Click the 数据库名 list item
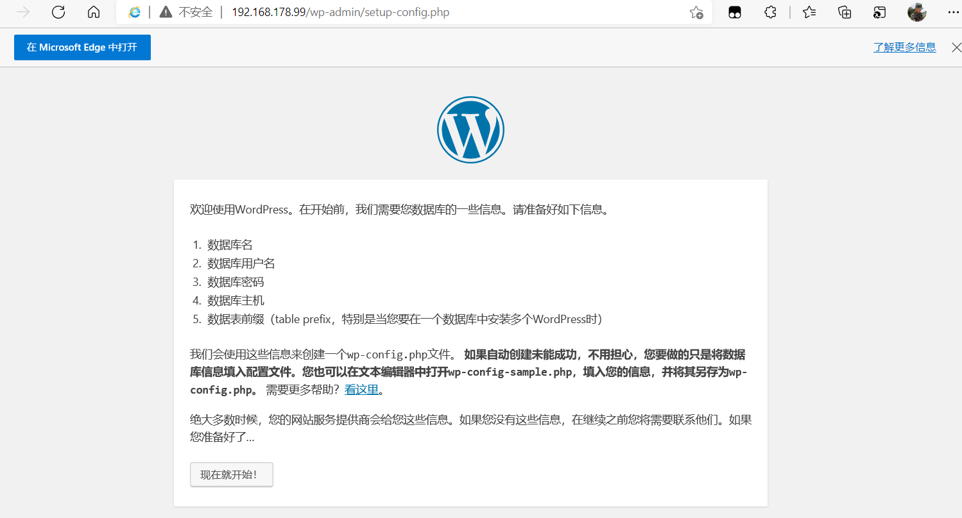The width and height of the screenshot is (962, 518). coord(230,245)
